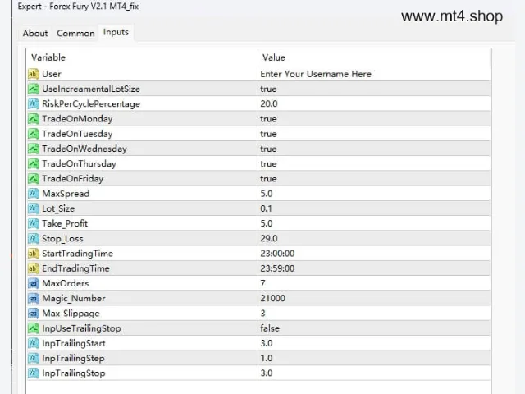The image size is (525, 394).
Task: Select the MaxOrders value 7
Action: [x=262, y=283]
